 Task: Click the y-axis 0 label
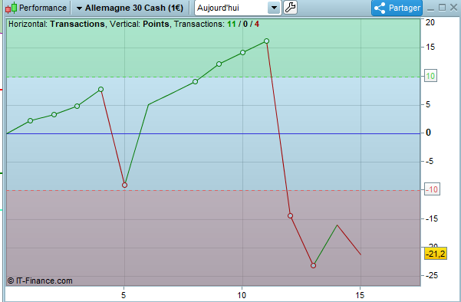(x=428, y=133)
